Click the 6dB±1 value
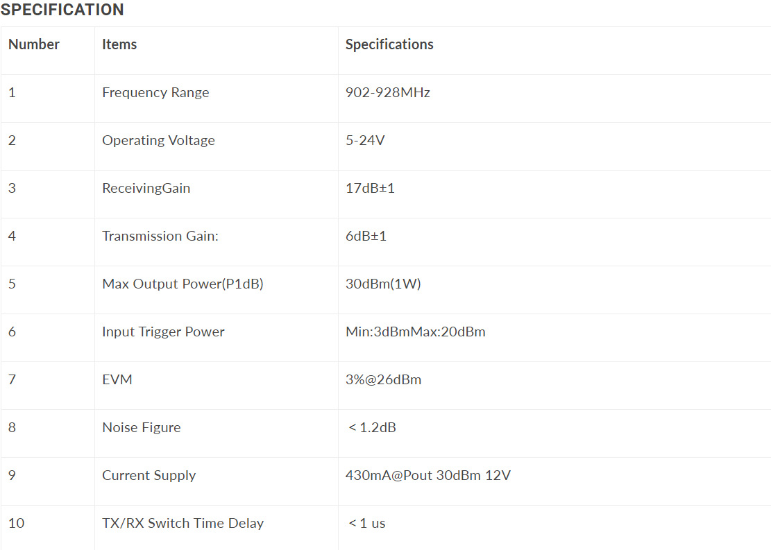 coord(366,236)
